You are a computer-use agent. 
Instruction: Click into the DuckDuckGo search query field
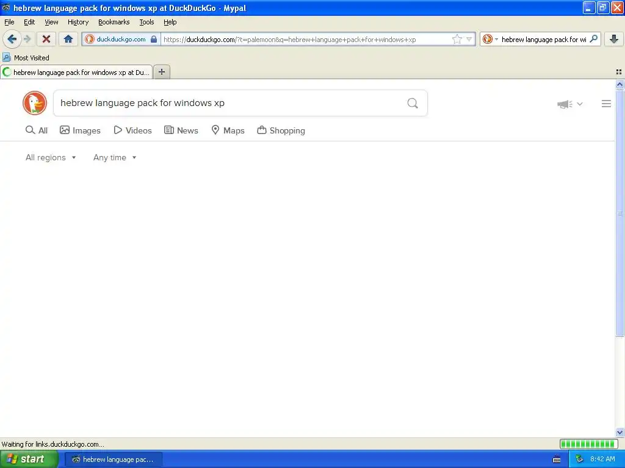coord(231,103)
